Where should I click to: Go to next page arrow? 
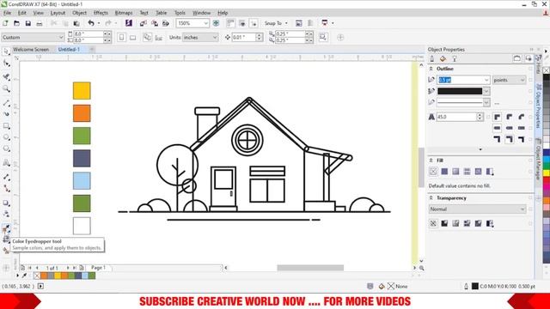[68, 268]
